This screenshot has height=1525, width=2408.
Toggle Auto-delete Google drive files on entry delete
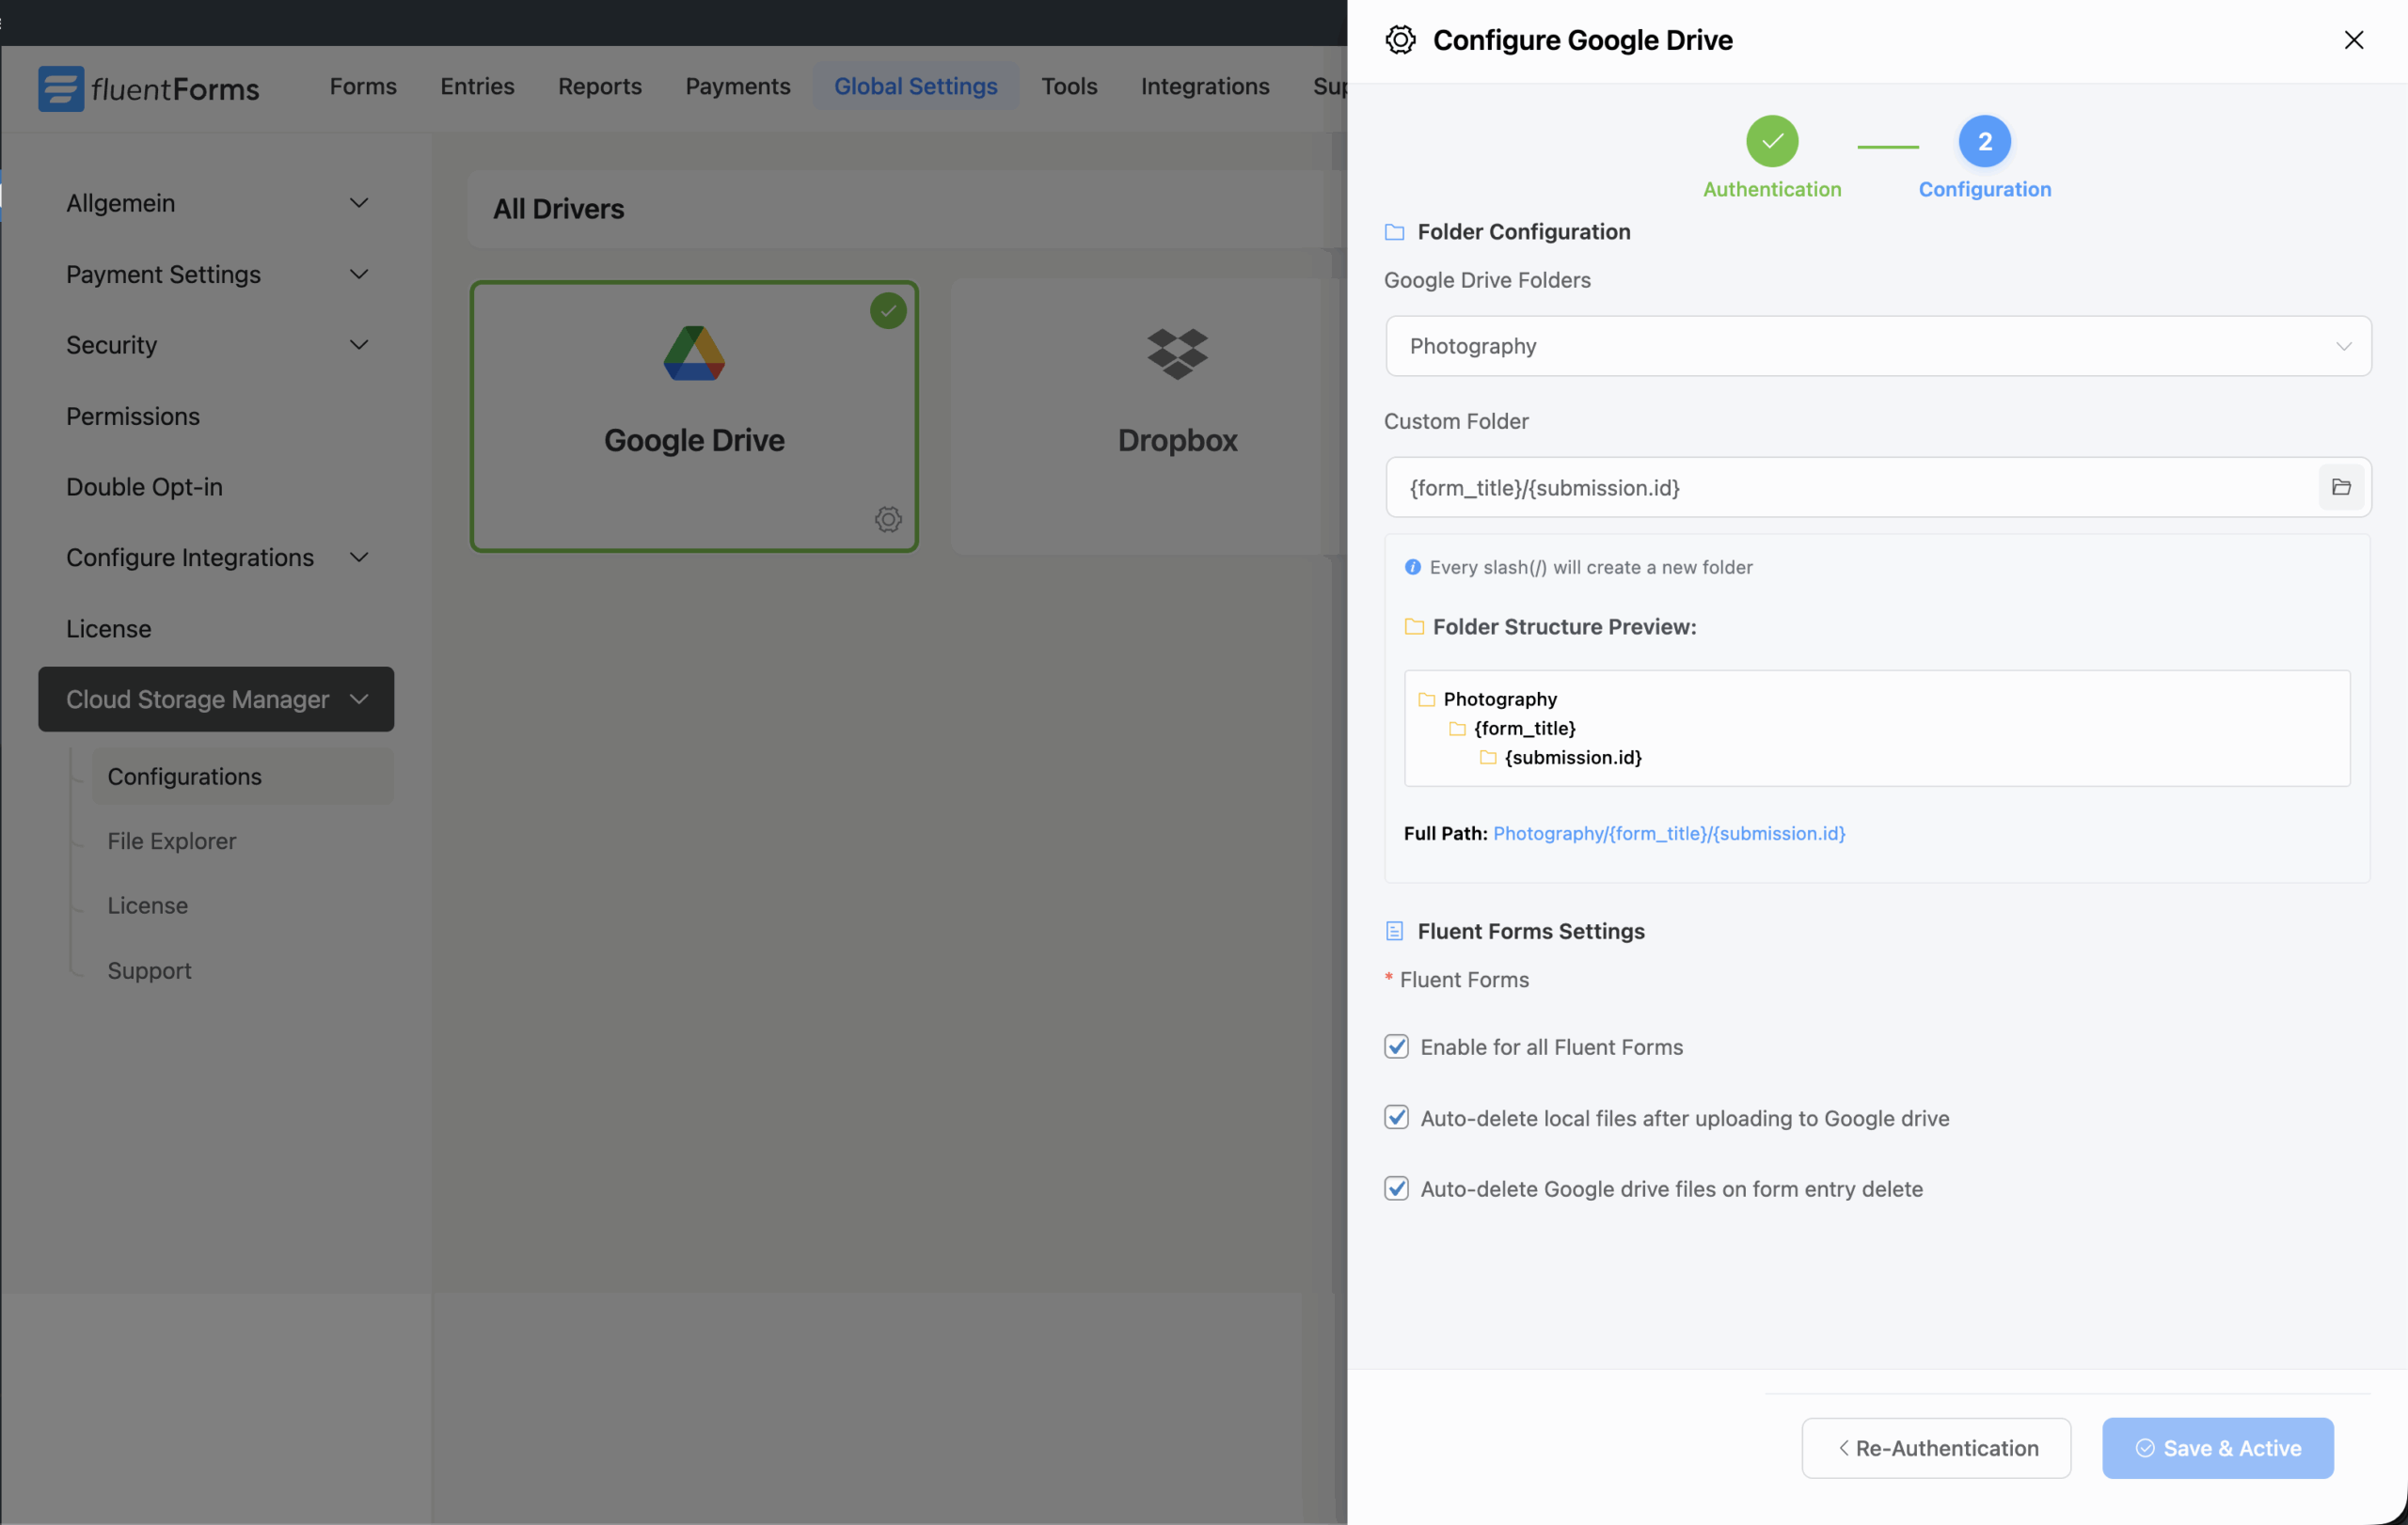click(1396, 1188)
